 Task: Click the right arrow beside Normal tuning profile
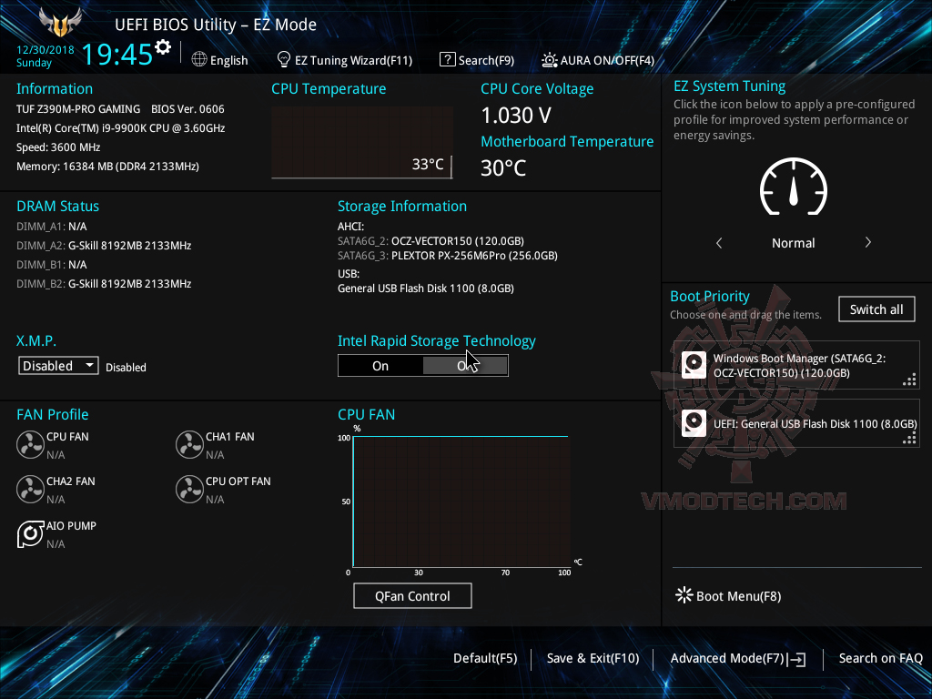coord(867,242)
